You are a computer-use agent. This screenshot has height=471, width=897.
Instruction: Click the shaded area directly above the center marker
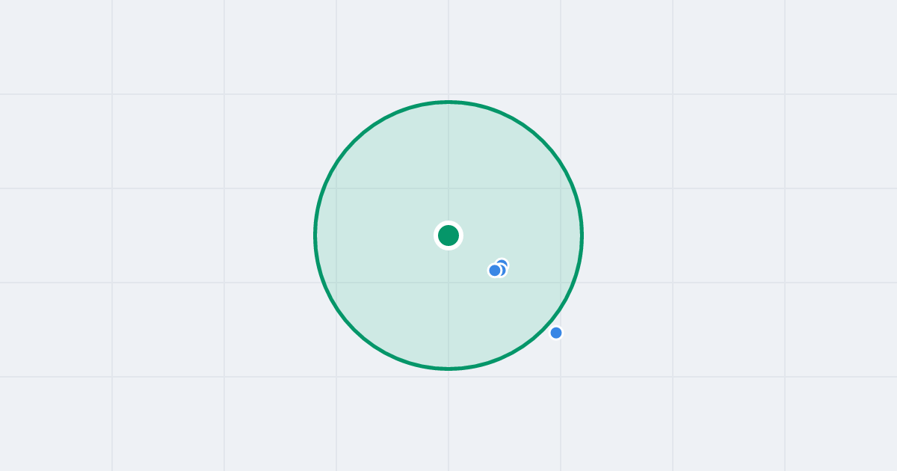coord(449,164)
